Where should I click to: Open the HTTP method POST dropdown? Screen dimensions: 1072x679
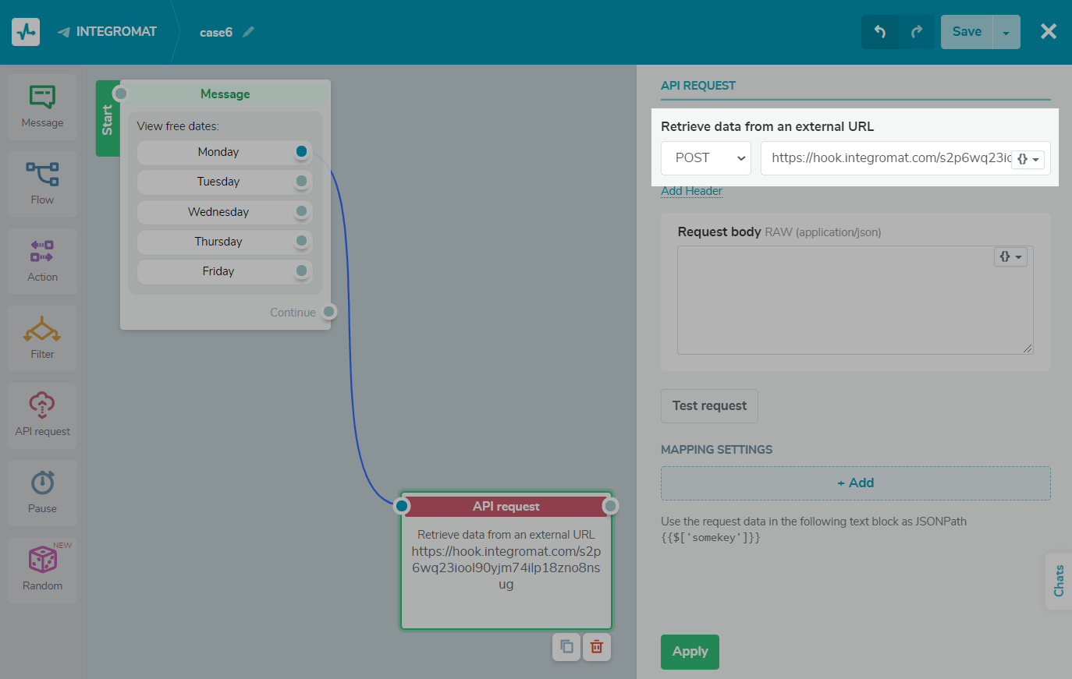pos(706,157)
